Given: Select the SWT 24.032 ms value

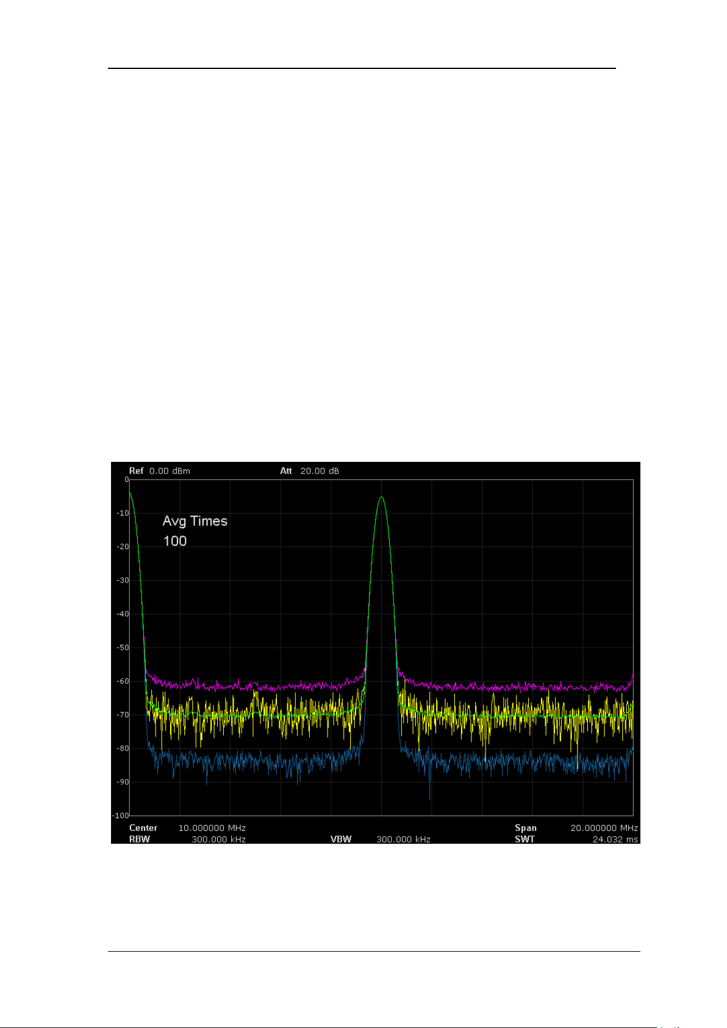Looking at the screenshot, I should pos(615,839).
